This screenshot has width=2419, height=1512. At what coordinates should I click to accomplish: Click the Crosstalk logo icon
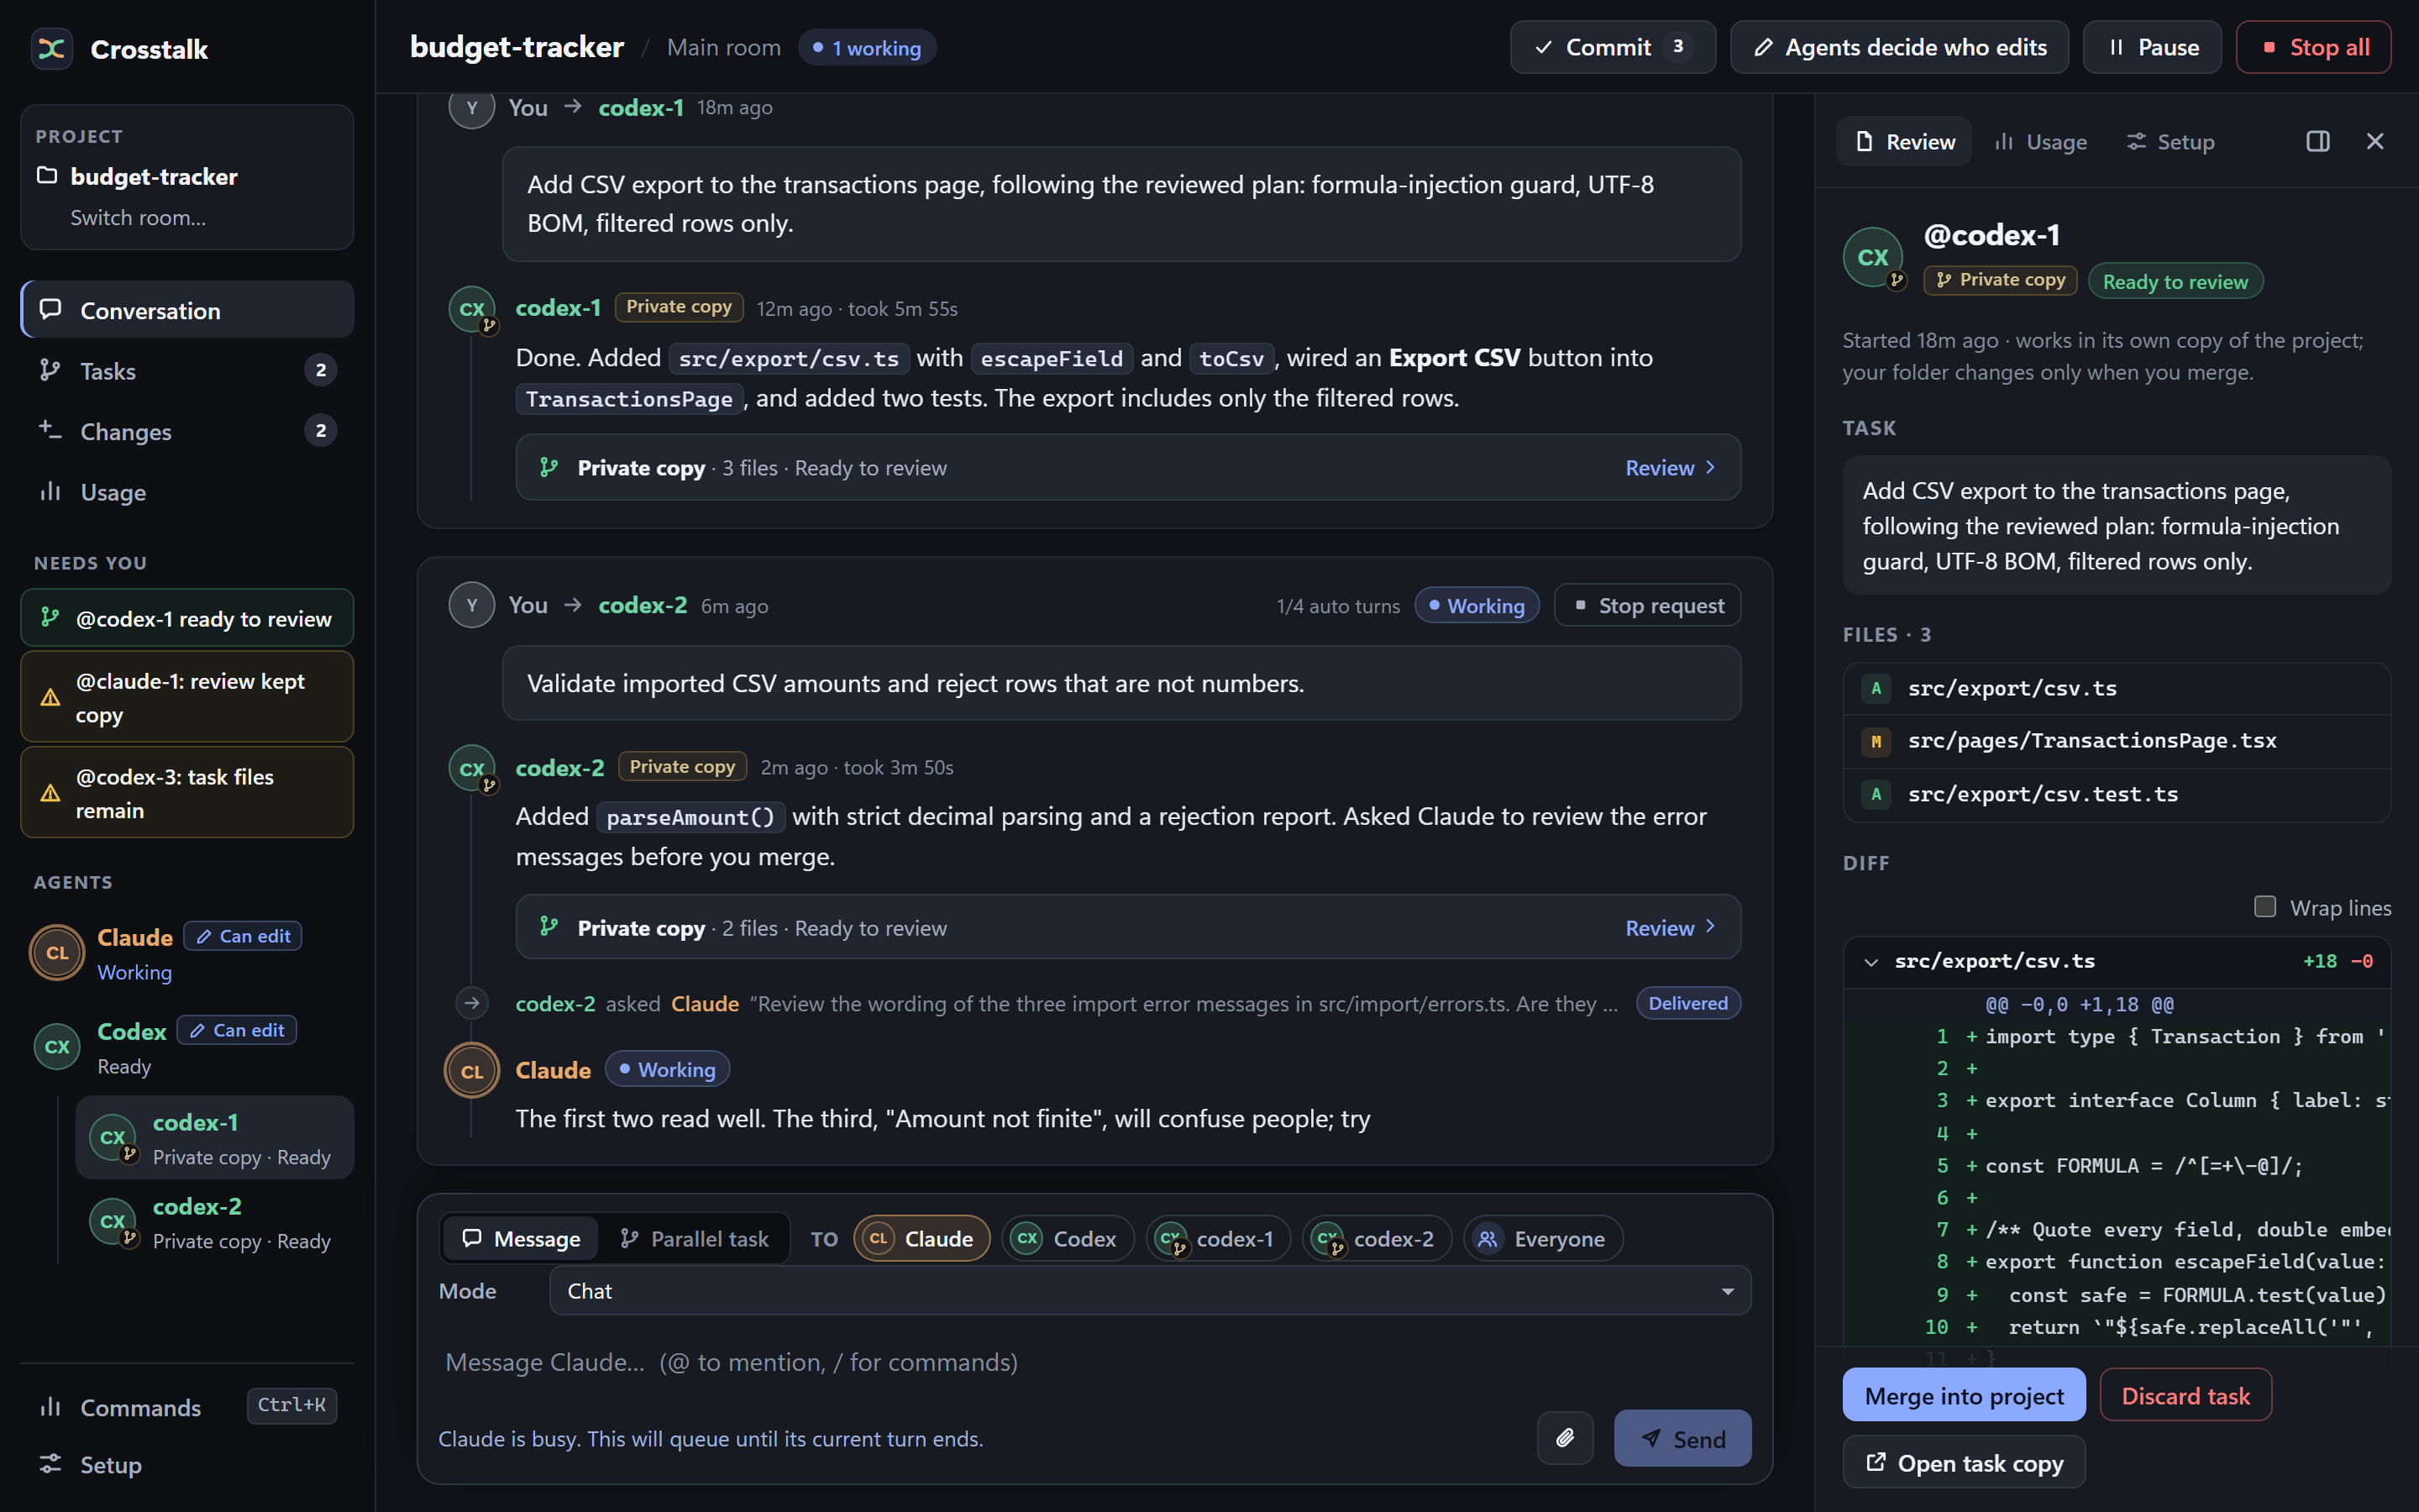tap(52, 48)
